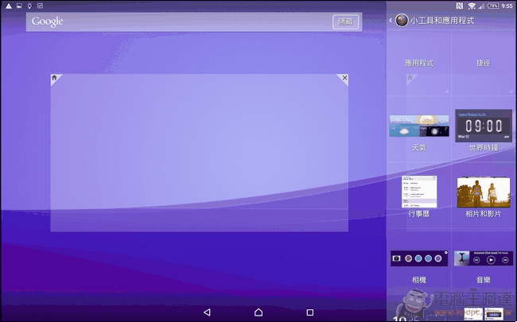Tap the Google search bar field

click(x=194, y=21)
